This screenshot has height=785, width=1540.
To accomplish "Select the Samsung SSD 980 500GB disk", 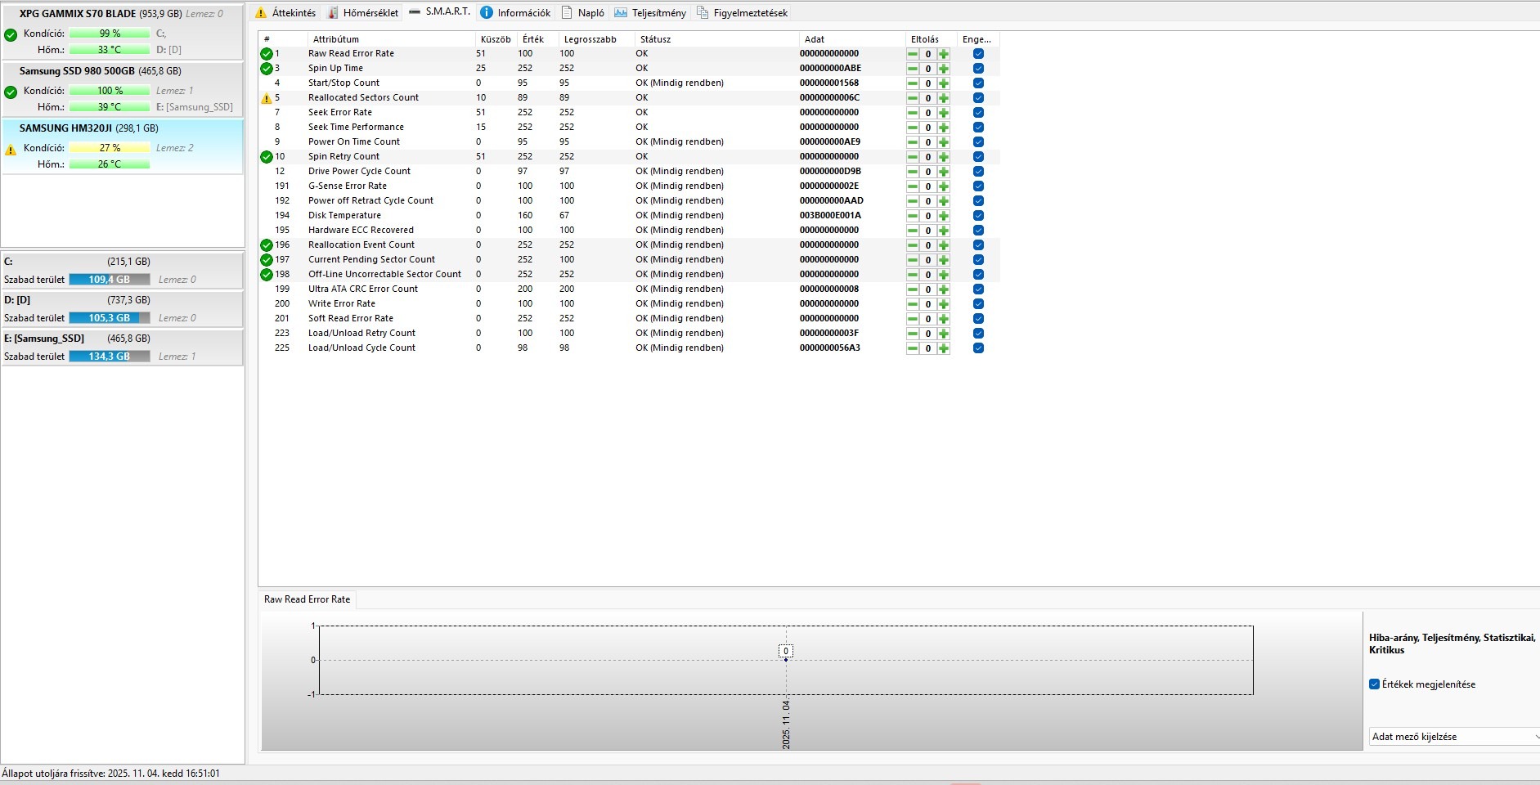I will coord(123,88).
